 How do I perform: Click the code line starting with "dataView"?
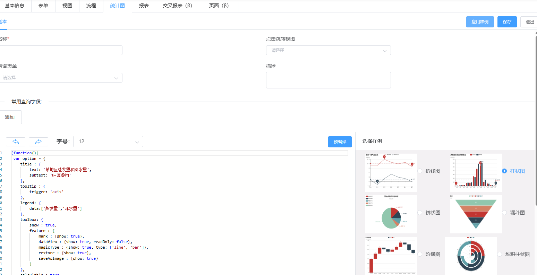point(85,242)
